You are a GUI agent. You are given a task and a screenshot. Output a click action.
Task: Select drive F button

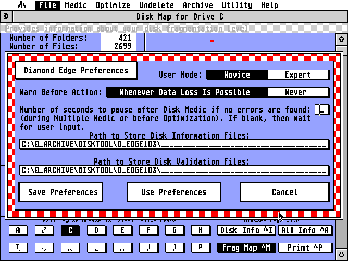(x=148, y=230)
